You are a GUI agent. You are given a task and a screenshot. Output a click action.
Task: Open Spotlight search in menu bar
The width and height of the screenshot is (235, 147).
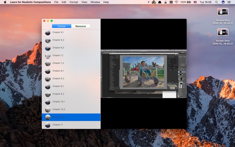pyautogui.click(x=216, y=2)
